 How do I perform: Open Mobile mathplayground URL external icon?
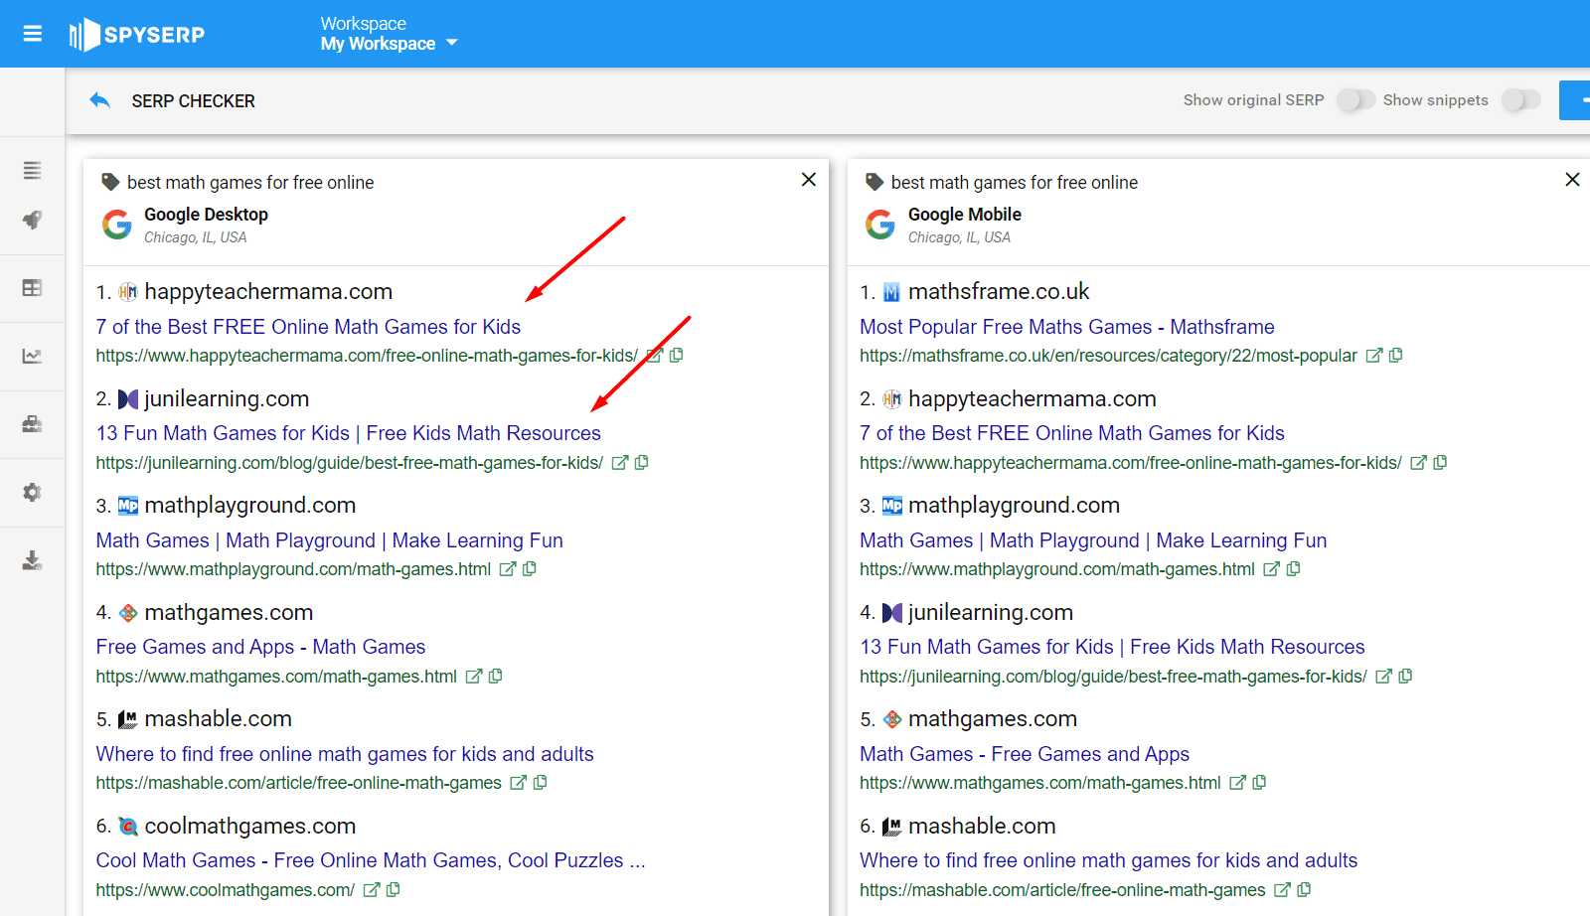[1271, 569]
